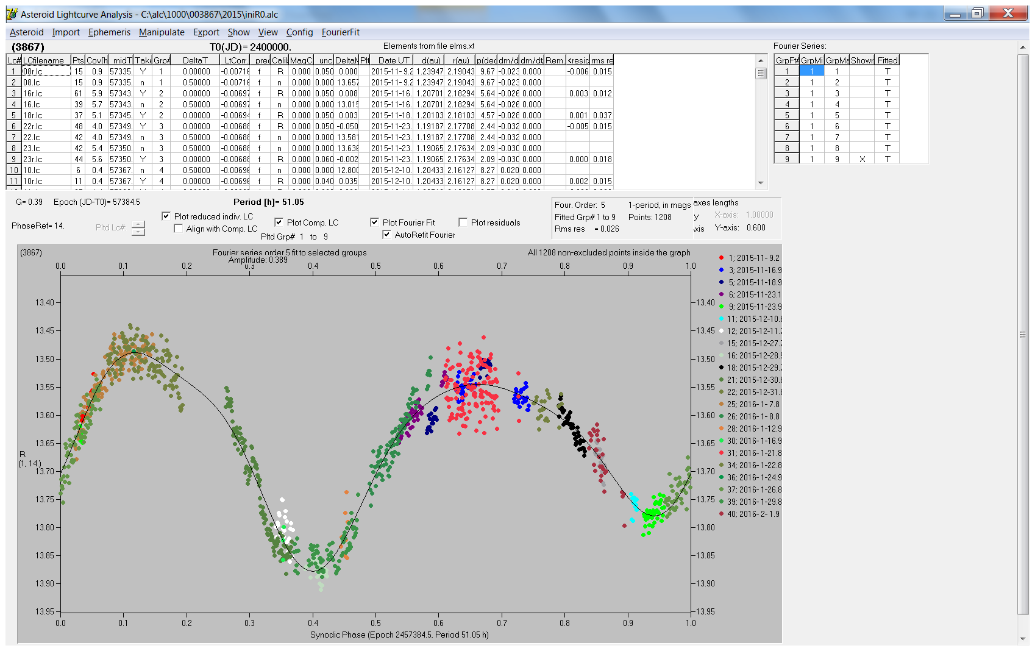Select file 23.lc in row 8
Image resolution: width=1035 pixels, height=651 pixels.
pos(46,148)
